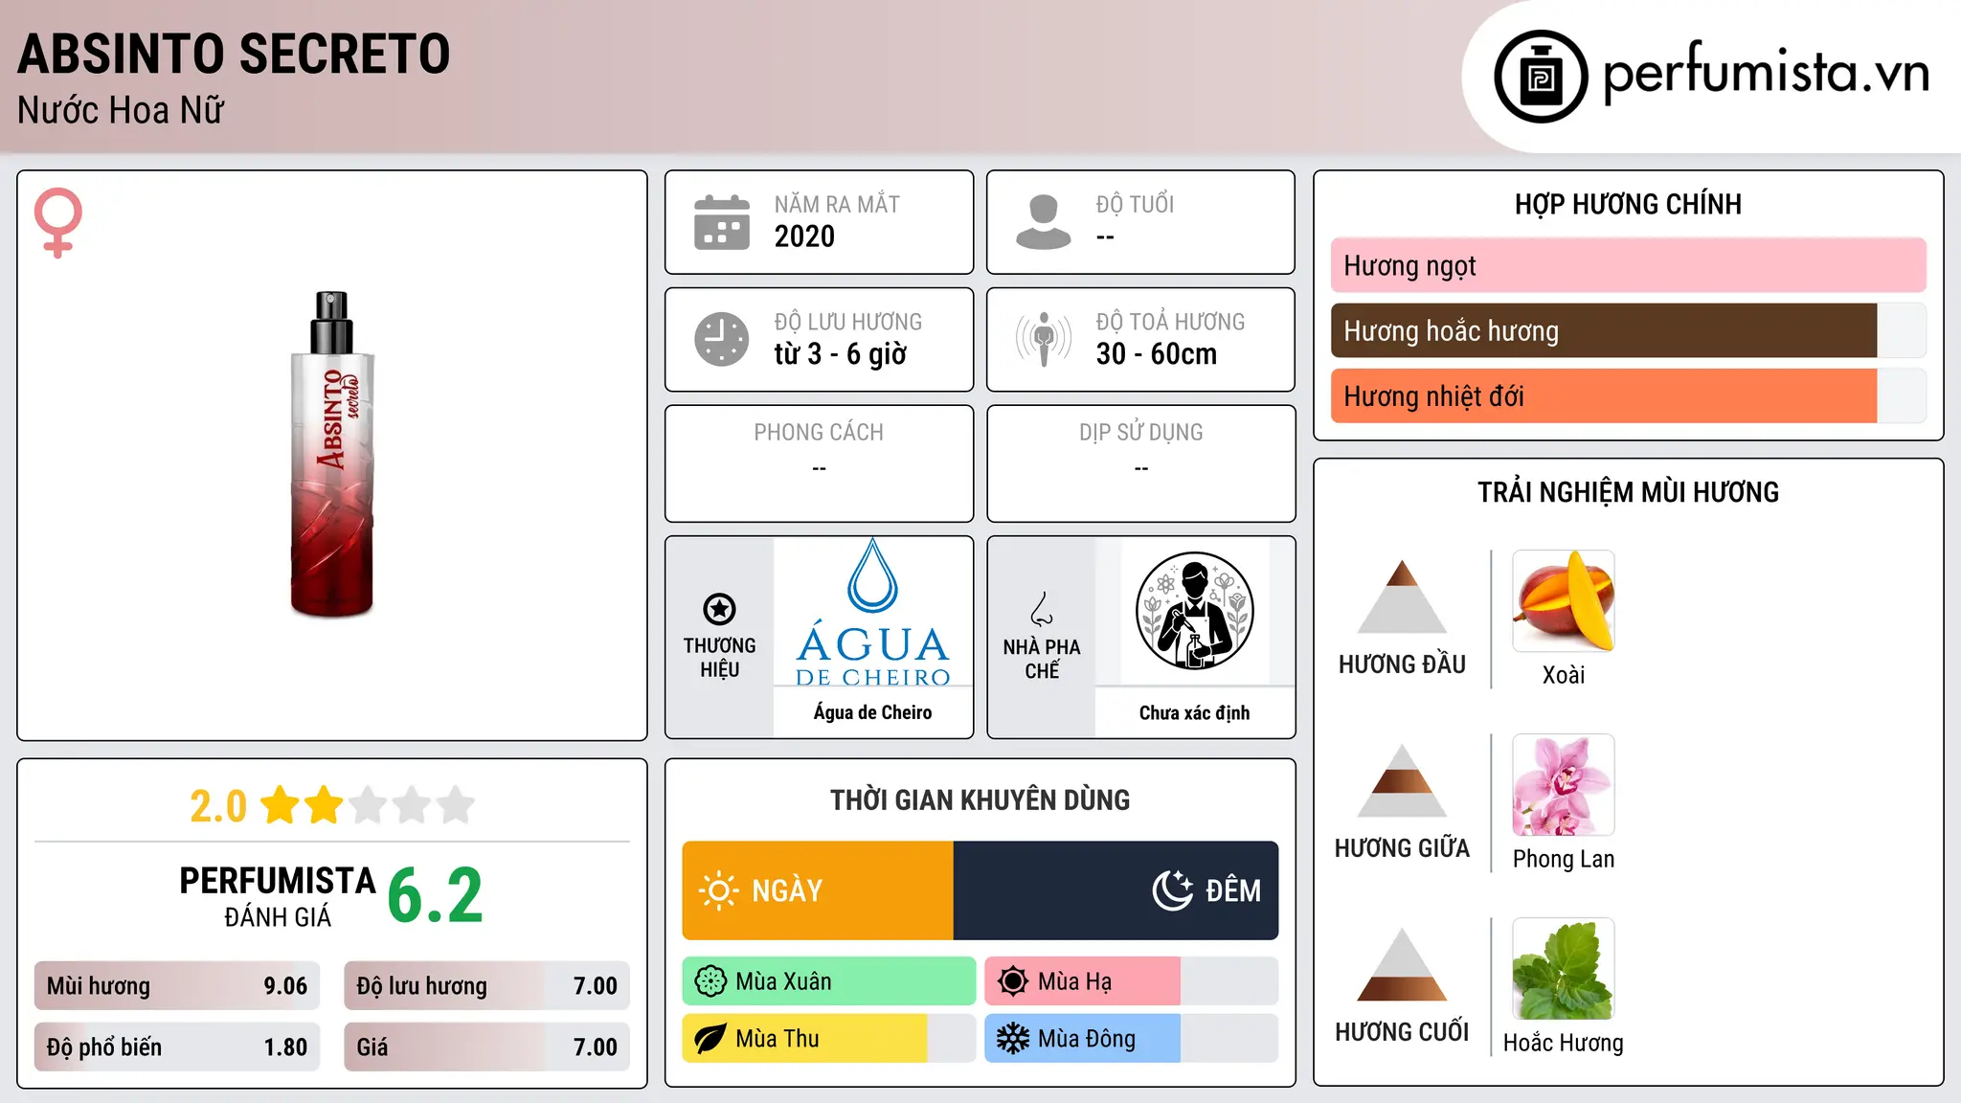Screen dimensions: 1961x1103
Task: Open the Água de Cheiro brand logo
Action: 872,612
